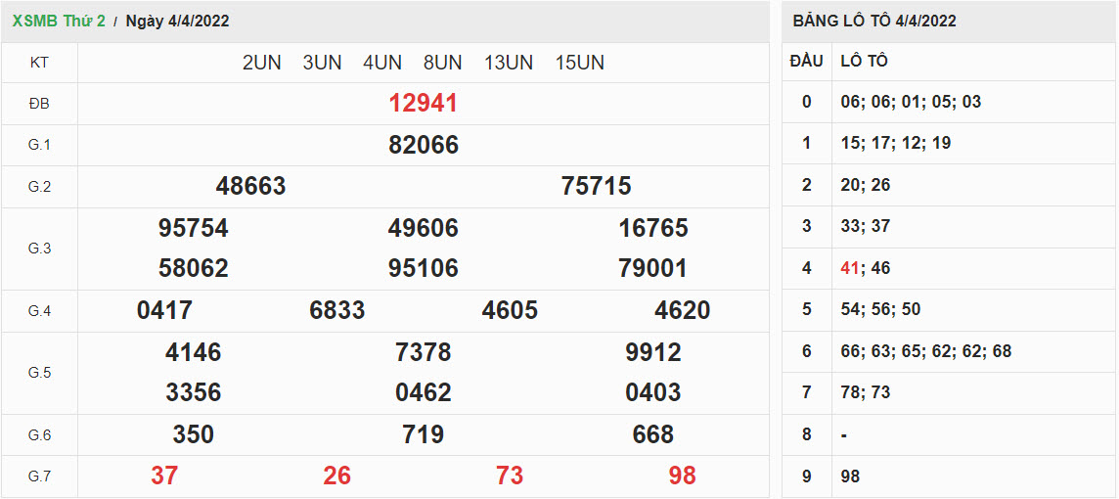The image size is (1119, 499).
Task: Click the BẢNG LÔ TÔ 4/4/2022 heading
Action: coord(874,21)
